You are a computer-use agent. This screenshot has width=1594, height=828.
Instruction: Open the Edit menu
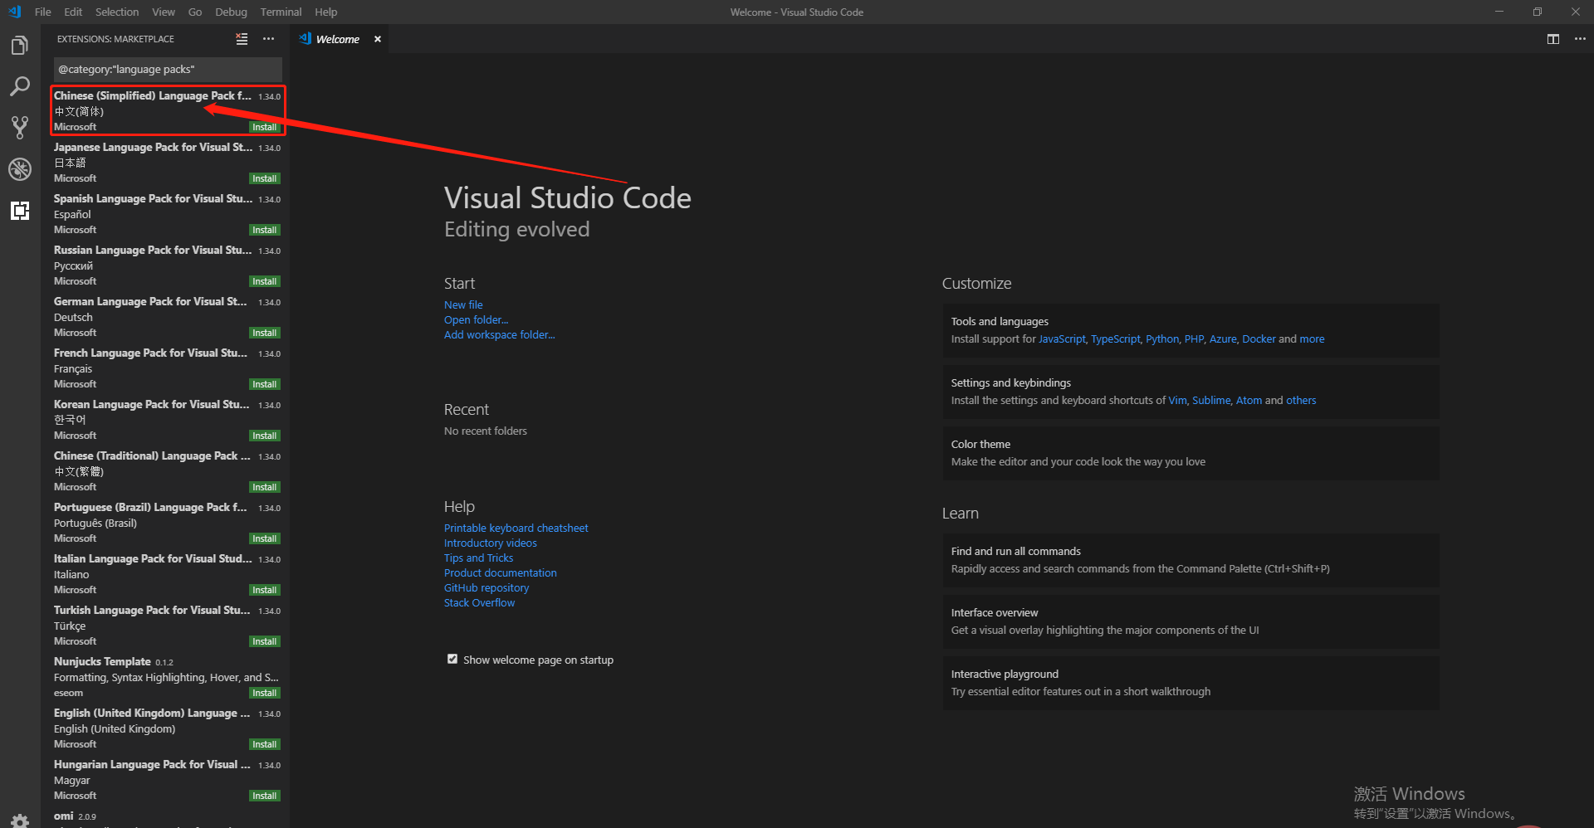[73, 12]
